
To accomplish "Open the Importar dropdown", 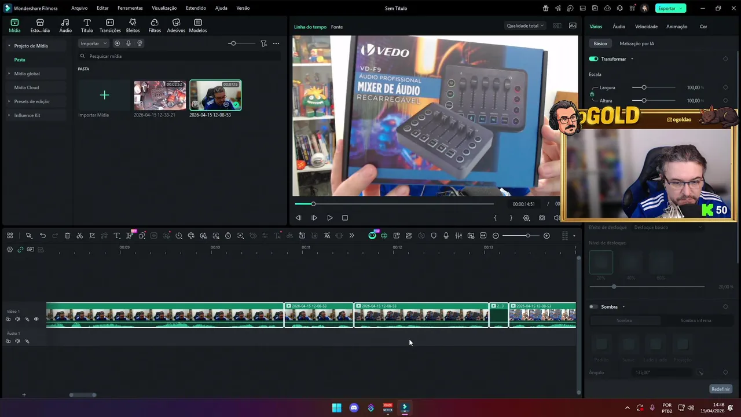I will [x=93, y=43].
